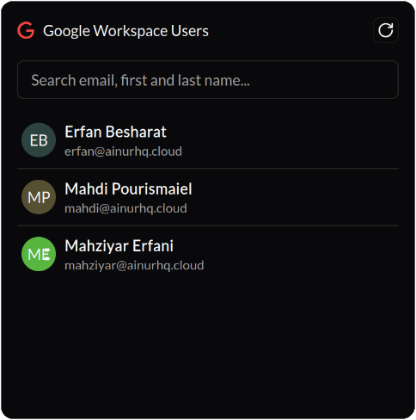Select the MP avatar for Mahdi Pourismaiel

click(x=39, y=197)
